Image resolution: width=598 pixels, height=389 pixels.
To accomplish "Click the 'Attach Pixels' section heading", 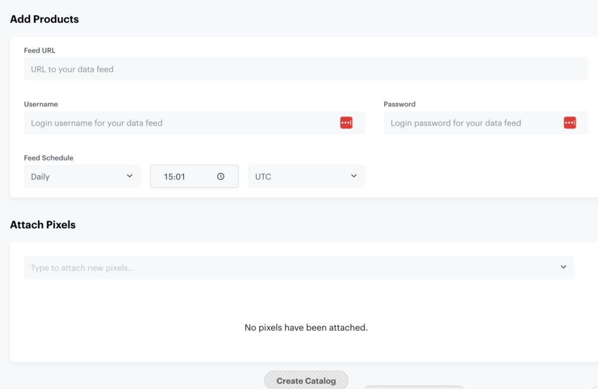I will [43, 225].
